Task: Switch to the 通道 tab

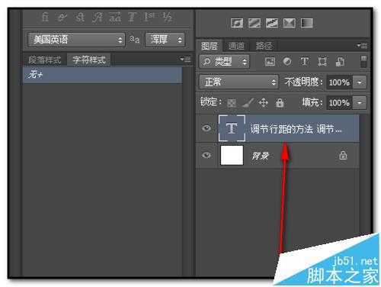Action: tap(236, 46)
